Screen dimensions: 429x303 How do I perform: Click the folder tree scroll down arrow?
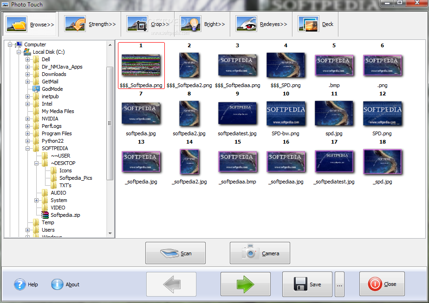(x=110, y=234)
